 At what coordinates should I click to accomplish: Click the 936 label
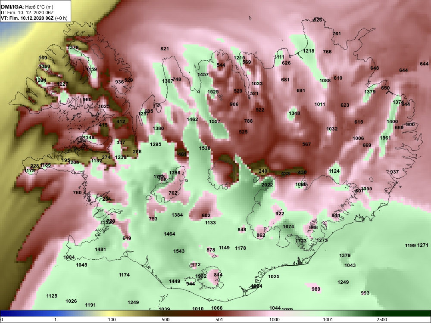(119, 82)
